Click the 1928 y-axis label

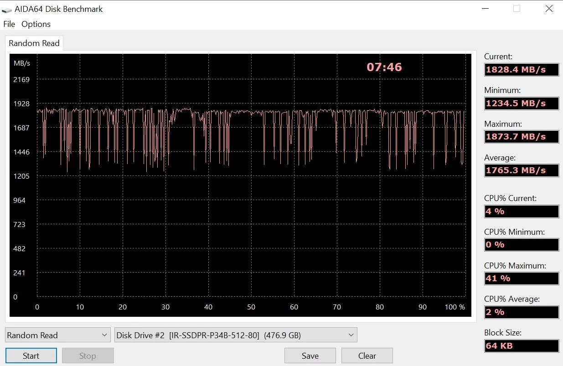click(21, 104)
